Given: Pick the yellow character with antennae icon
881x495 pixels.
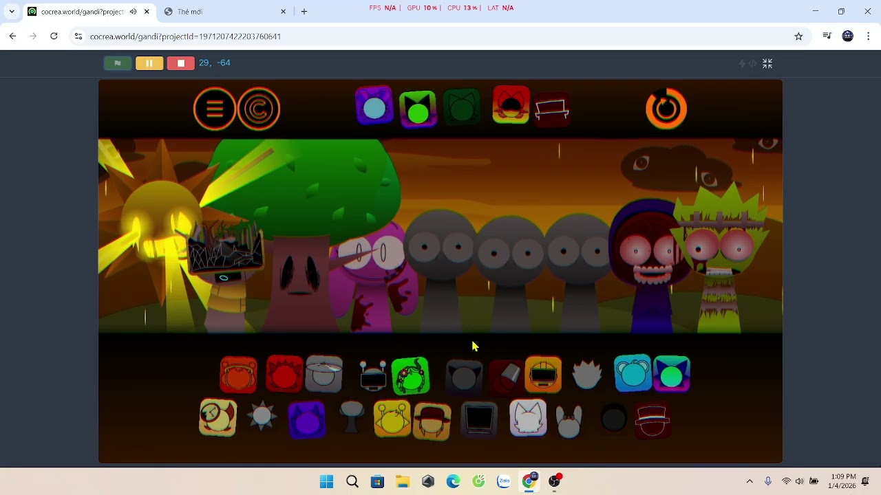Looking at the screenshot, I should (392, 418).
